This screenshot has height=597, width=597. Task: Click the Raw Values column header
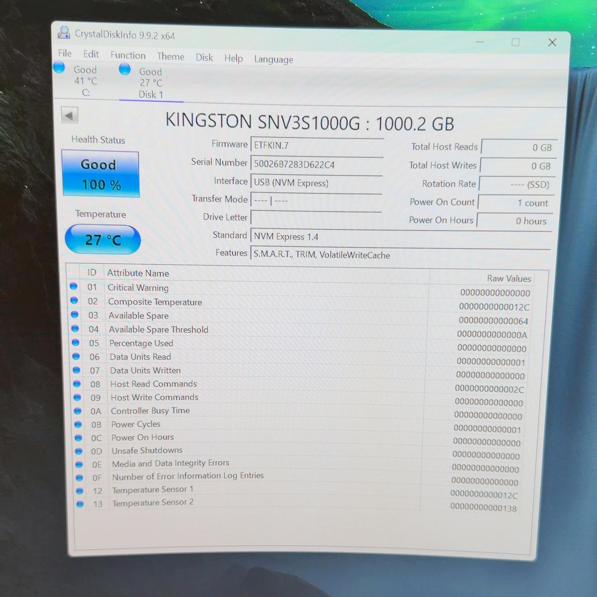[508, 279]
